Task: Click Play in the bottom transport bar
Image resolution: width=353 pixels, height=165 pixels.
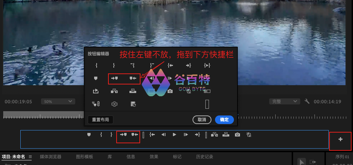Action: (174, 135)
